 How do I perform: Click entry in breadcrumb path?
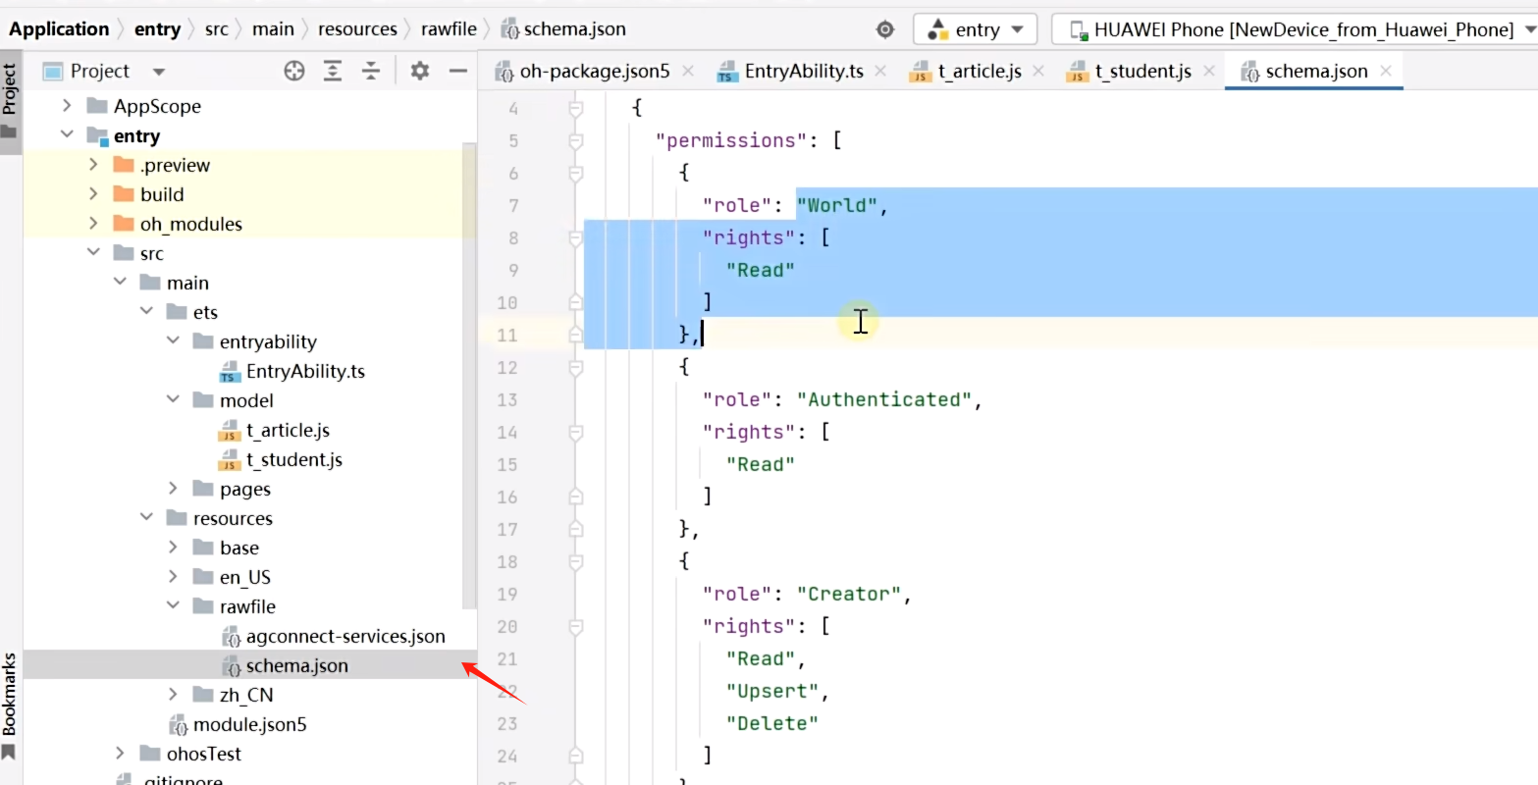[157, 29]
